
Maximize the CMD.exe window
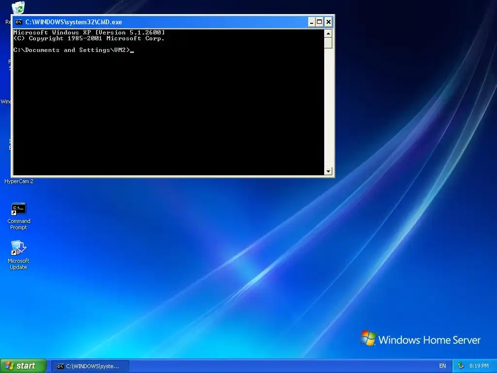pos(319,22)
